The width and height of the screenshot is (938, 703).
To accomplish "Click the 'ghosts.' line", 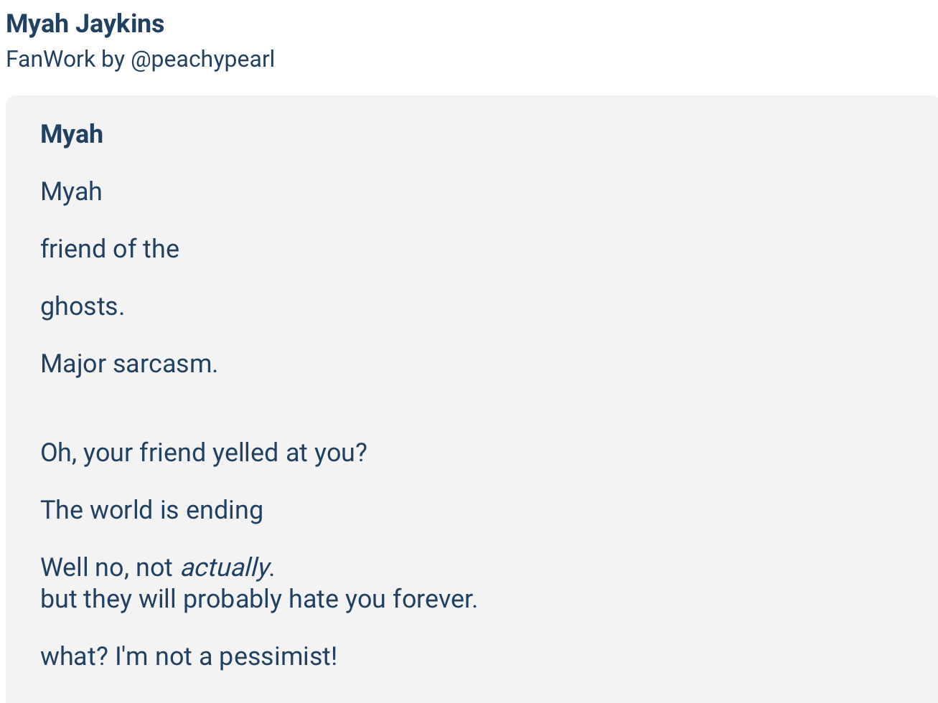I will 83,306.
